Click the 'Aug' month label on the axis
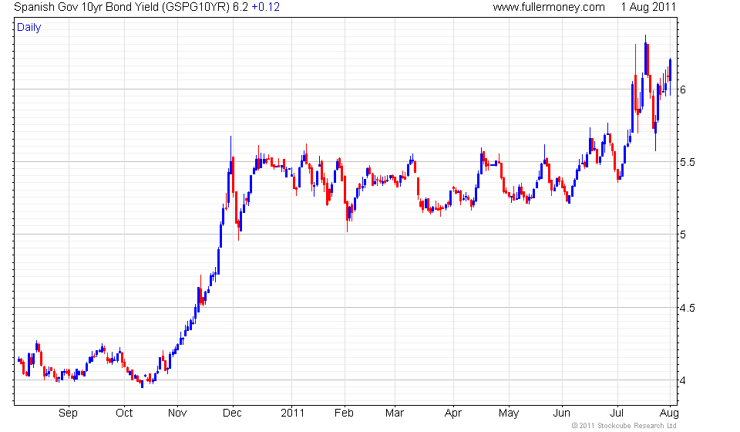Image resolution: width=740 pixels, height=432 pixels. [x=669, y=413]
